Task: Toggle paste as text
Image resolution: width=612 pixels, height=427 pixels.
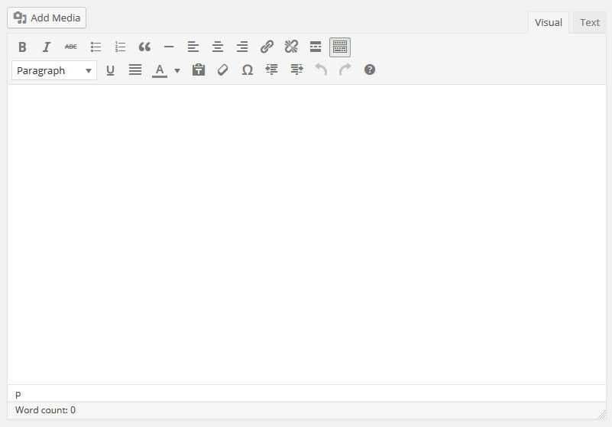Action: [x=199, y=70]
